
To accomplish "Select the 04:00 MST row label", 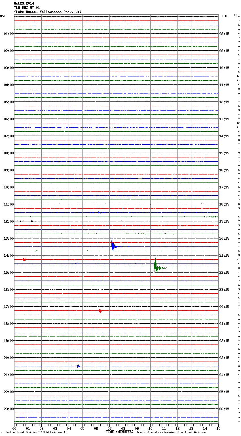I will (9, 85).
